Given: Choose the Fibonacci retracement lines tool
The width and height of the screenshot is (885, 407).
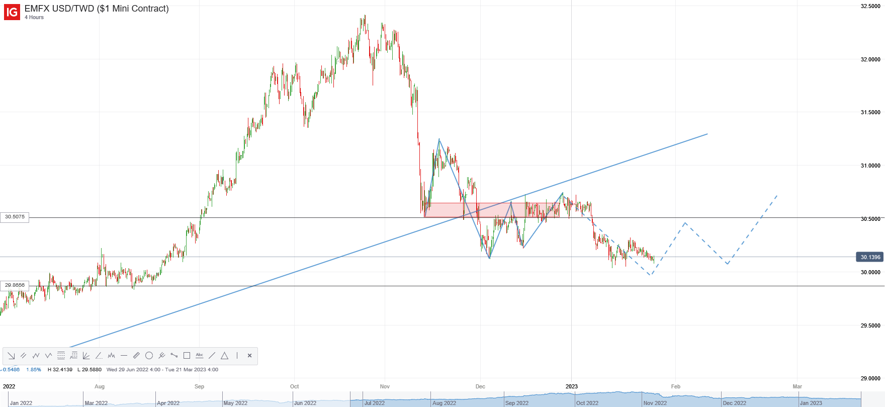Looking at the screenshot, I should pos(61,356).
